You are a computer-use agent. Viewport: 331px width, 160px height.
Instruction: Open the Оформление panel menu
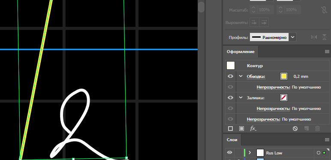[x=327, y=52]
